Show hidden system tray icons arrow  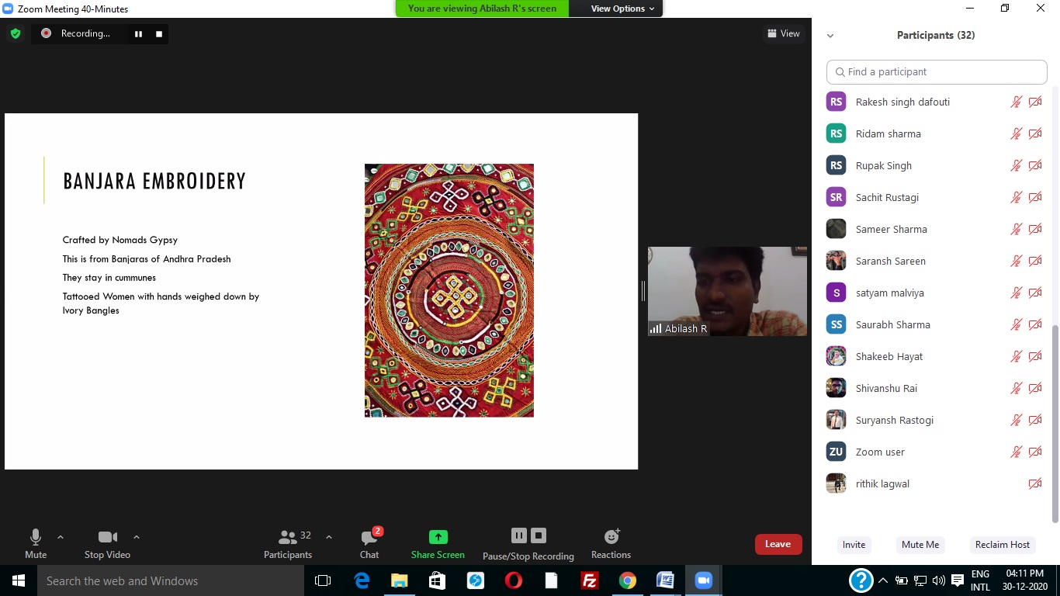pos(882,580)
